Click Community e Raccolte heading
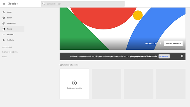Screen dimensions: 190x107 [x=69, y=65]
